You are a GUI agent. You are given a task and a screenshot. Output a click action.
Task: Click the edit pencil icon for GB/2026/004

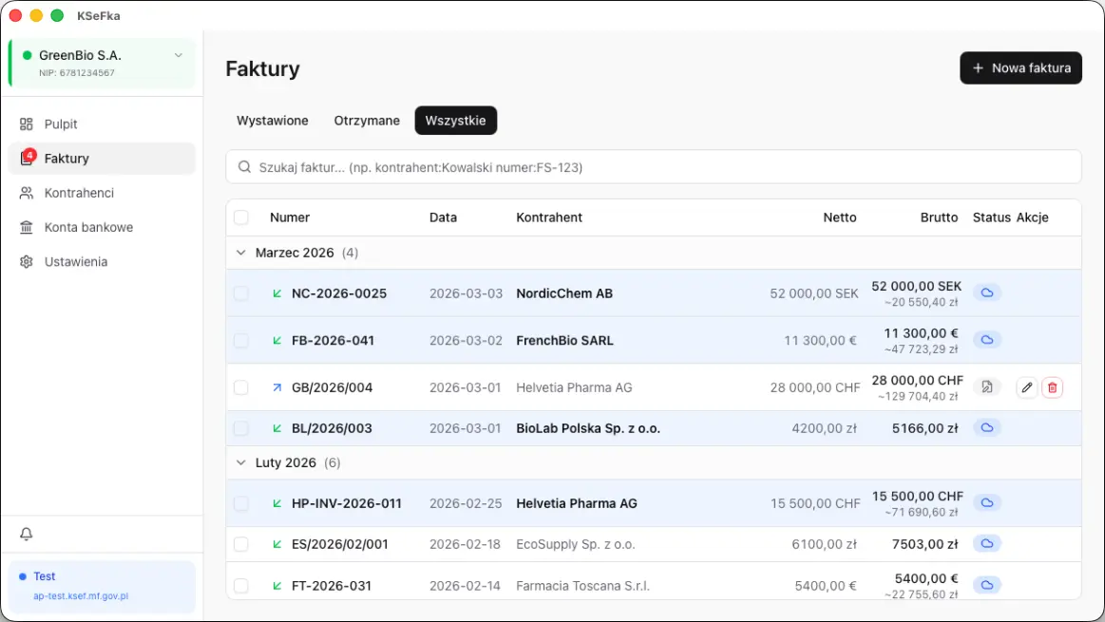(x=1026, y=387)
